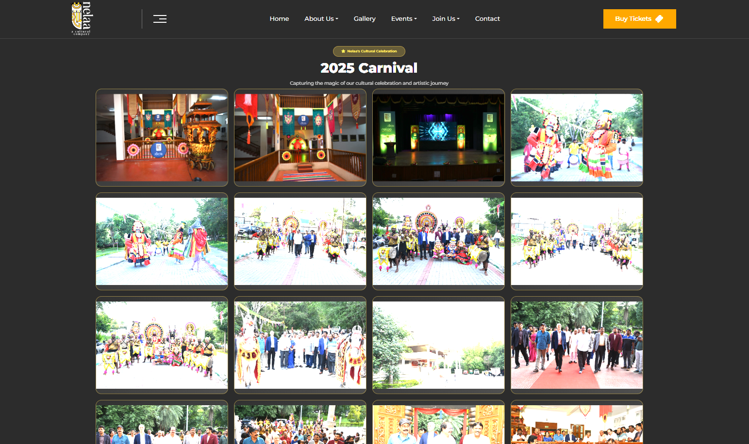Open the bottom-row photo of indoor gathering

pyautogui.click(x=577, y=422)
